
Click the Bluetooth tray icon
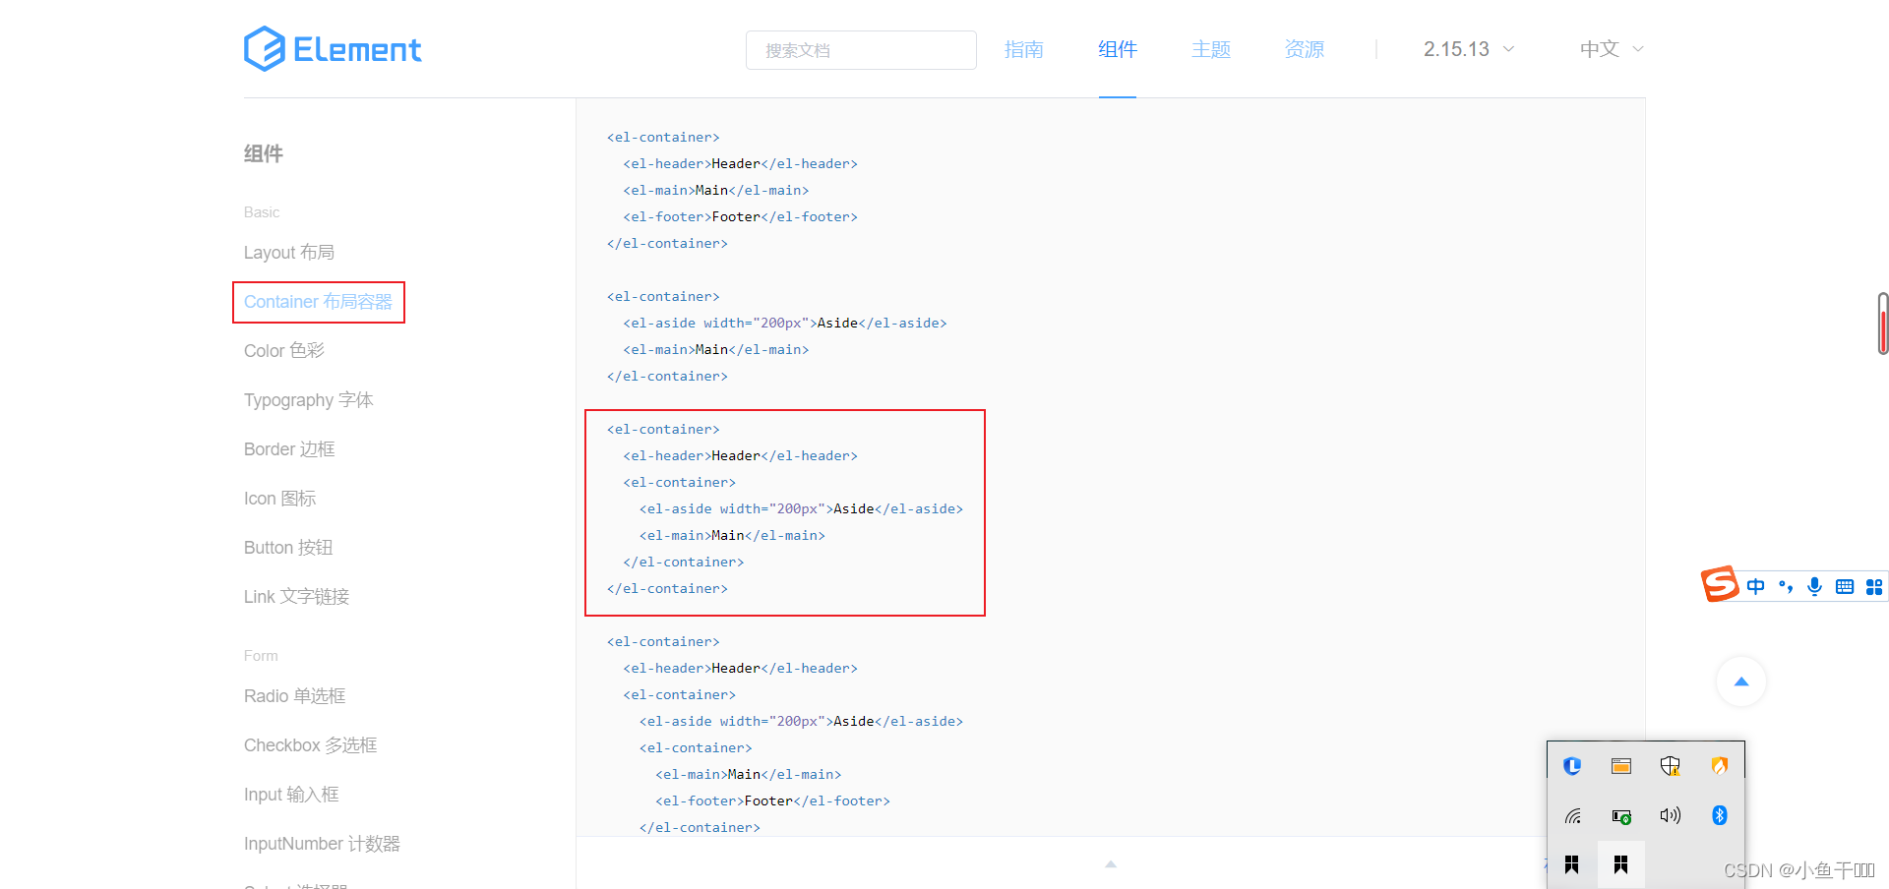click(x=1720, y=815)
